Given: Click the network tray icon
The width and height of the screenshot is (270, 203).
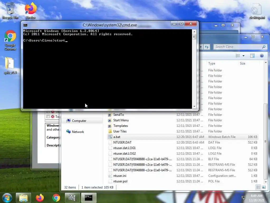Looking at the screenshot, I should point(243,198).
